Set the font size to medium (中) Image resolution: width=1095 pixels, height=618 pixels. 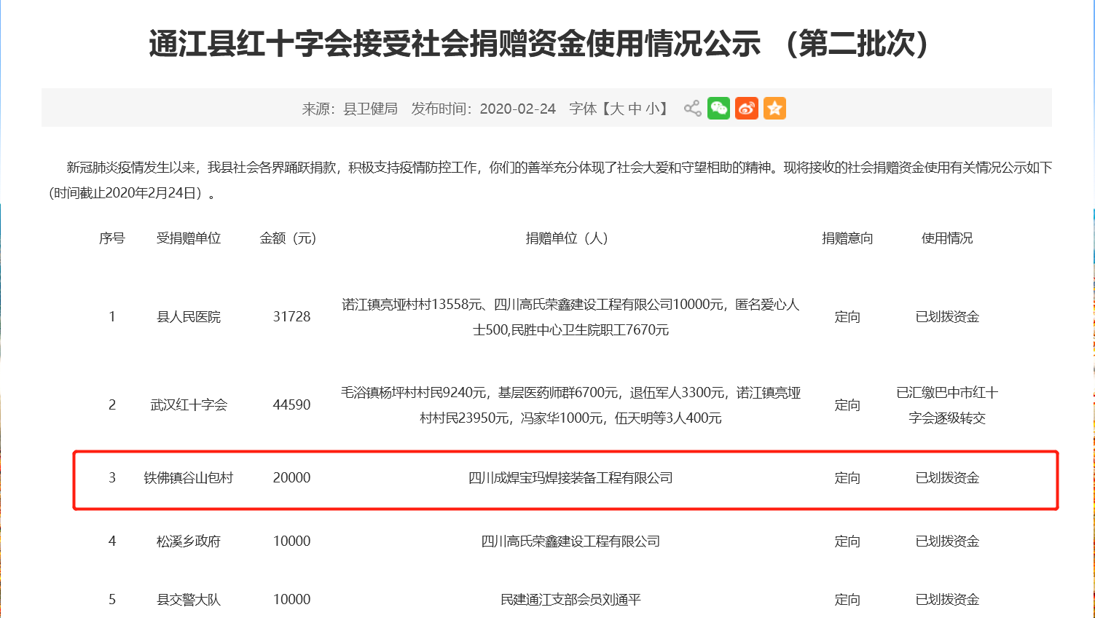pos(635,109)
